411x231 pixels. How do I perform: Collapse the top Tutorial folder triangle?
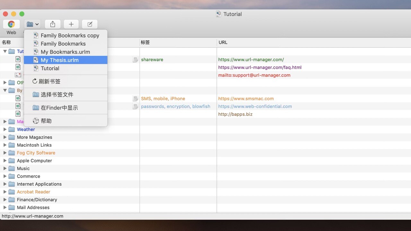[5, 51]
